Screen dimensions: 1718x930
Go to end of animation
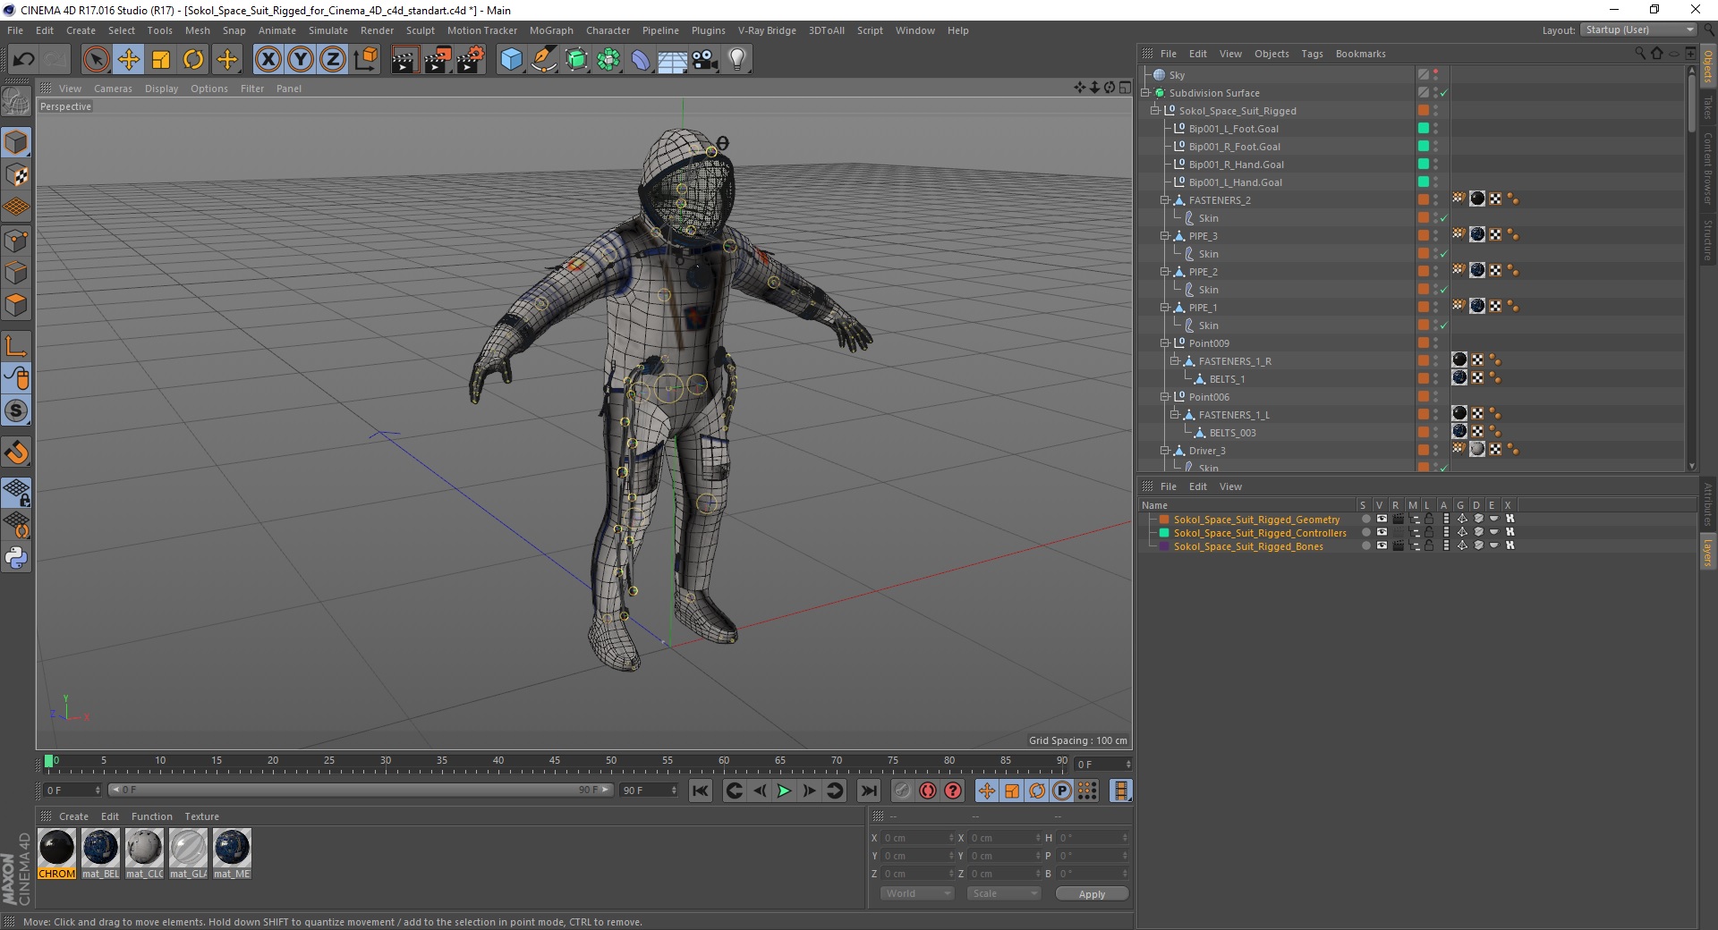[868, 790]
